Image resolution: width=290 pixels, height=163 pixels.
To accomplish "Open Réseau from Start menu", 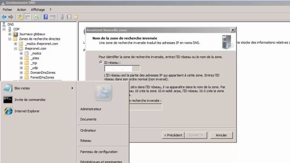I will click(86, 141).
